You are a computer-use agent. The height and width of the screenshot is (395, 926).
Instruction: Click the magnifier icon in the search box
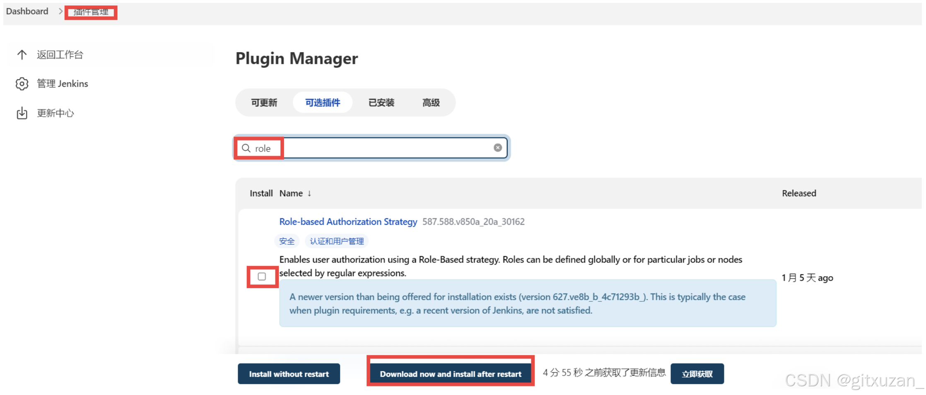coord(246,148)
